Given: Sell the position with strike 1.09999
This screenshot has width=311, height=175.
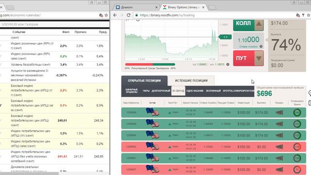Looking at the screenshot, I should [279, 158].
